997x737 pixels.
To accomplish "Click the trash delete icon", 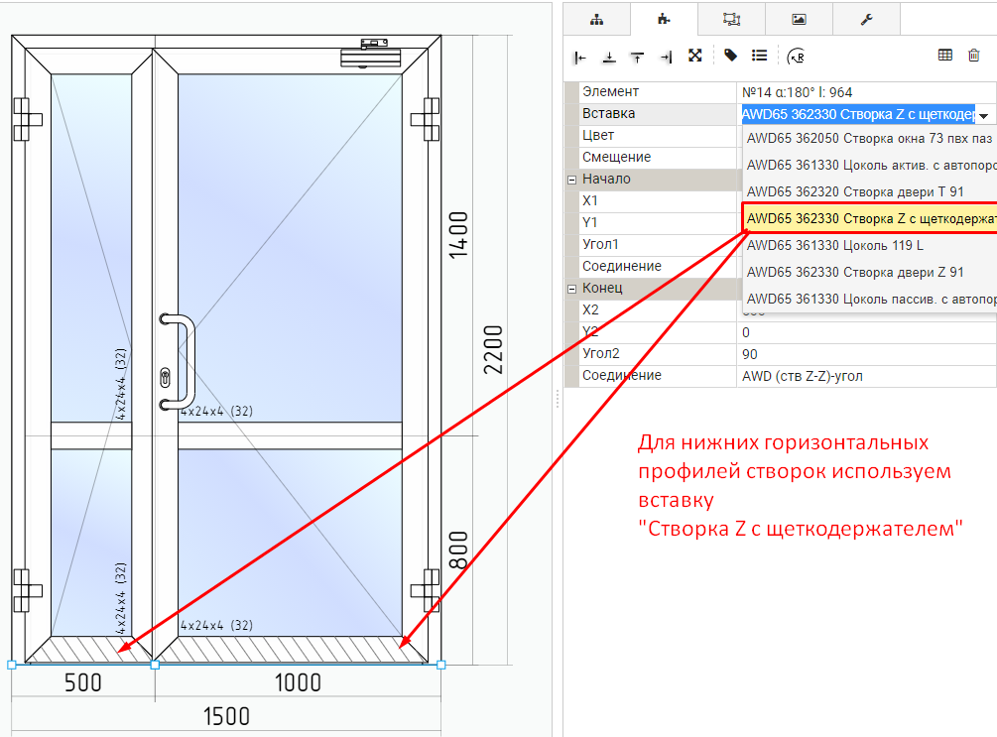I will click(974, 56).
